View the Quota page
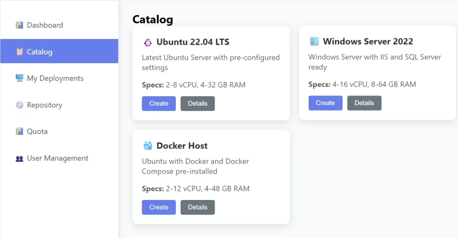Image resolution: width=458 pixels, height=238 pixels. [x=59, y=132]
